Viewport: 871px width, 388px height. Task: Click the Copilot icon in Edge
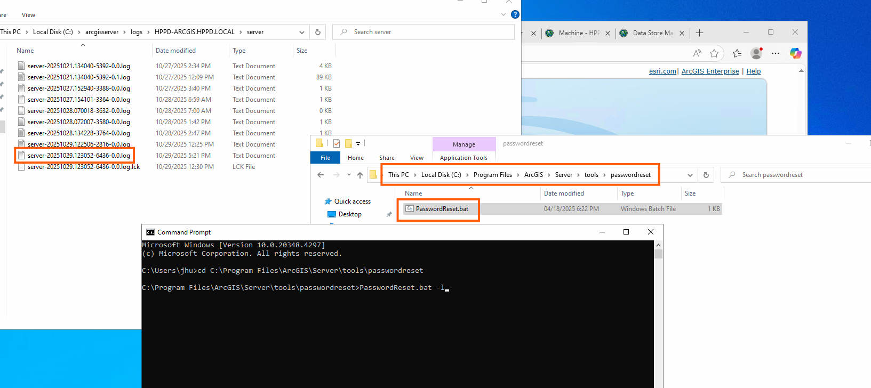(x=795, y=53)
